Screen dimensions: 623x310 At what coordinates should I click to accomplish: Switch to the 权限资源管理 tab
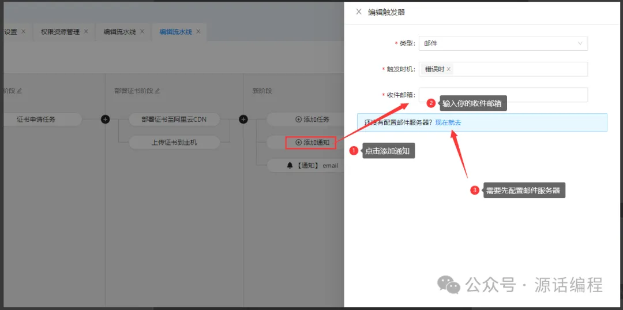coord(60,32)
